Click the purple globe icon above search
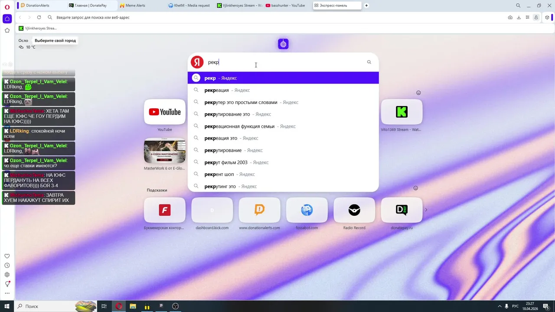555x312 pixels. coord(283,44)
